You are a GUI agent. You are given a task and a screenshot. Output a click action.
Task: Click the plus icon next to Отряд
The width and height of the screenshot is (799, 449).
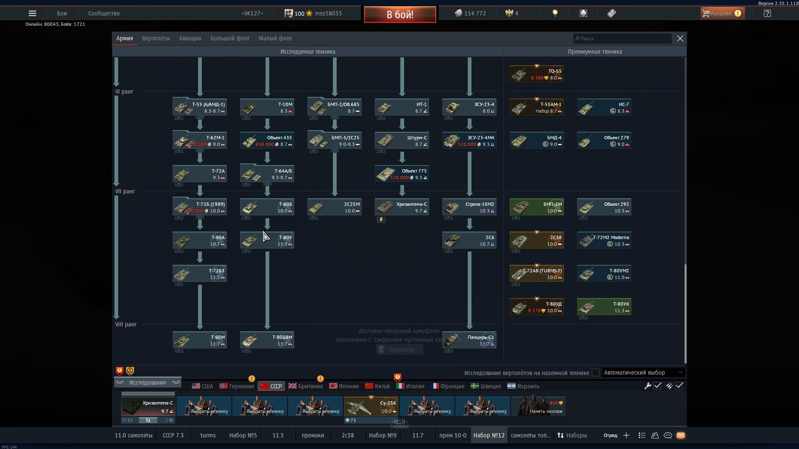coord(626,435)
